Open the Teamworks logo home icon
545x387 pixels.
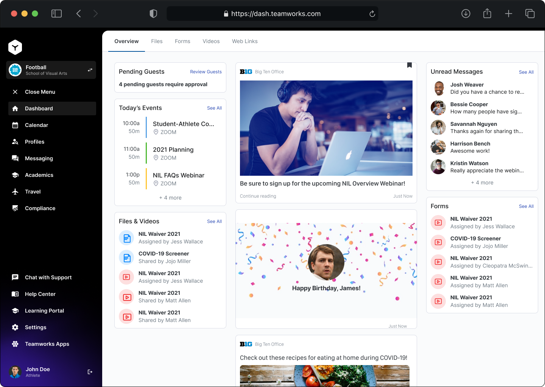tap(15, 47)
